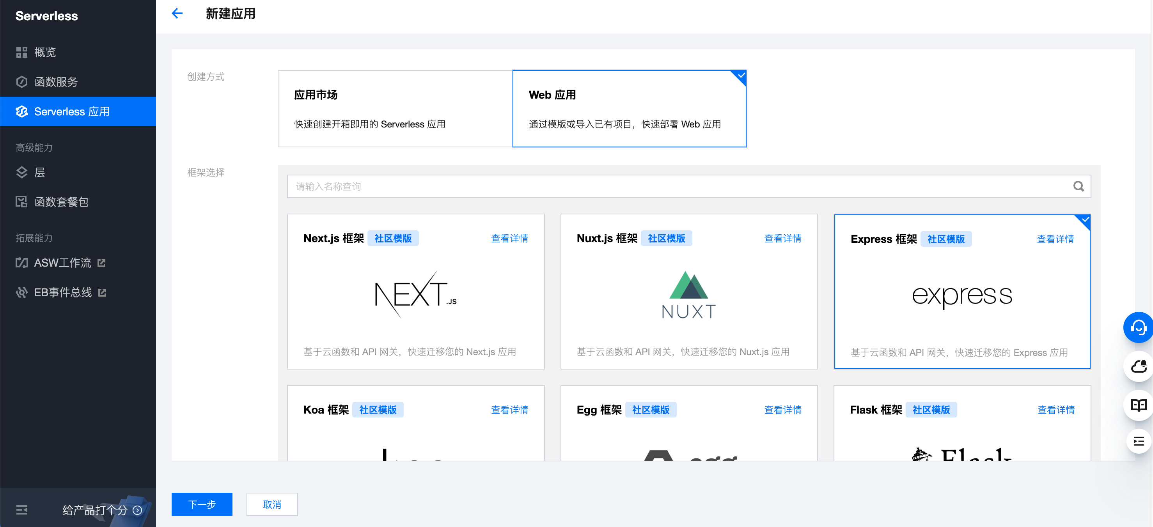Click the 取消 button
The height and width of the screenshot is (527, 1153).
272,504
